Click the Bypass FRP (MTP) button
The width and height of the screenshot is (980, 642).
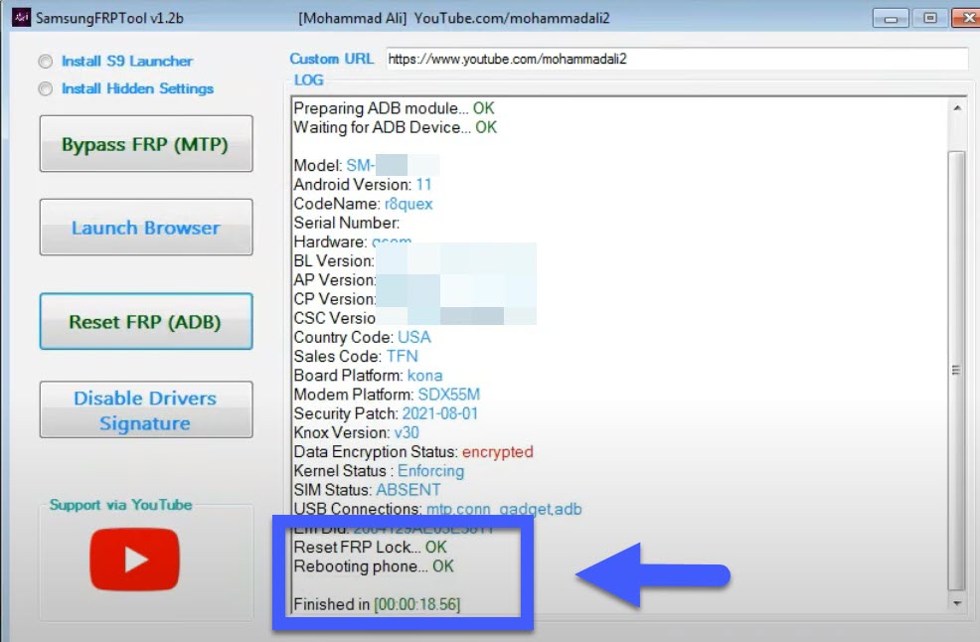[x=146, y=144]
